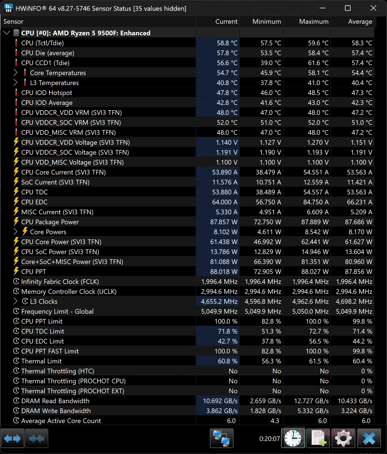The width and height of the screenshot is (387, 454).
Task: Click clock icon beside Frequency Limit - Global
Action: pos(16,311)
